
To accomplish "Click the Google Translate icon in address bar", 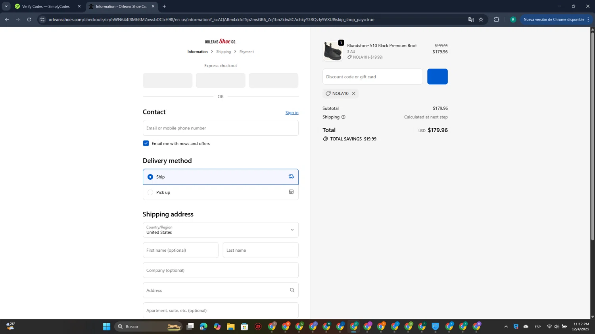I will pyautogui.click(x=471, y=19).
